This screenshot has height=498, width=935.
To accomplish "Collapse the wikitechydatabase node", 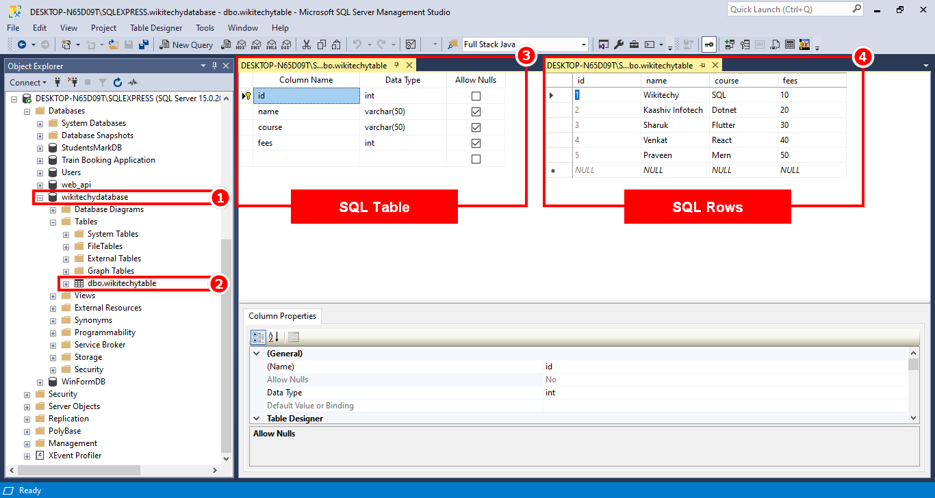I will point(40,198).
